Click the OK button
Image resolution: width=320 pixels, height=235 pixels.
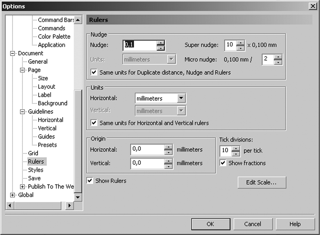click(x=211, y=224)
